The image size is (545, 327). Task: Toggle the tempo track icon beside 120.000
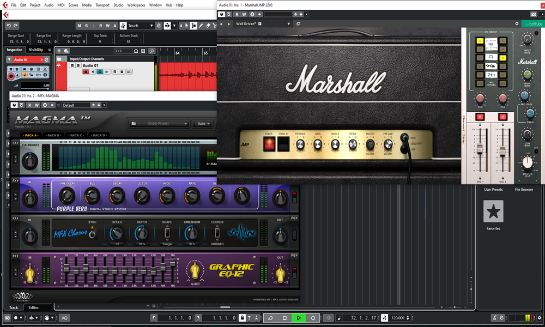click(x=384, y=318)
